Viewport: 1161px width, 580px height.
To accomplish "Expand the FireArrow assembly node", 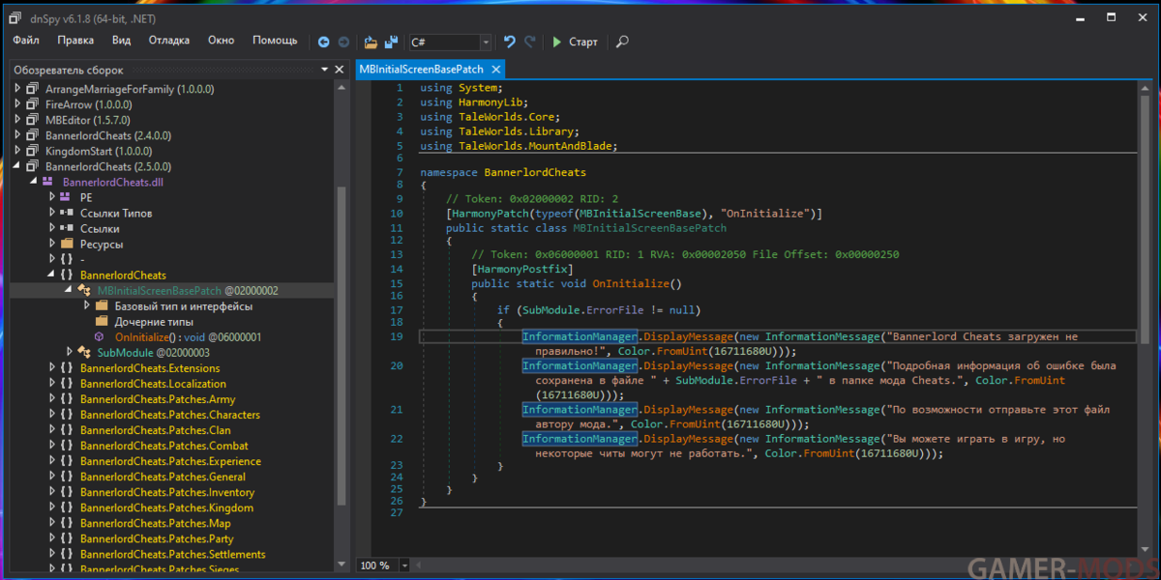I will click(16, 104).
